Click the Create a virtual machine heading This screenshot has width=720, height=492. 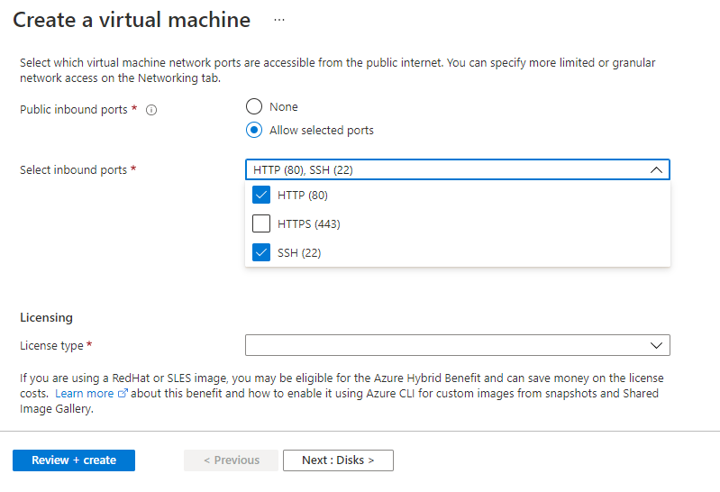click(132, 20)
